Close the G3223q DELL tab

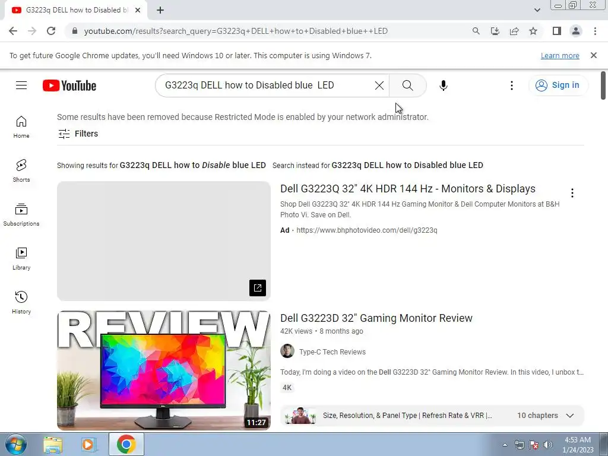(x=138, y=10)
